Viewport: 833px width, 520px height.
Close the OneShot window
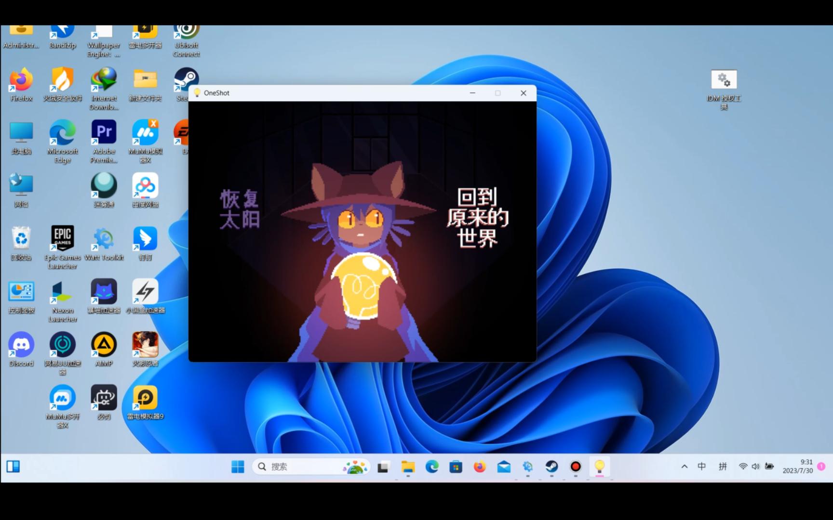point(524,93)
